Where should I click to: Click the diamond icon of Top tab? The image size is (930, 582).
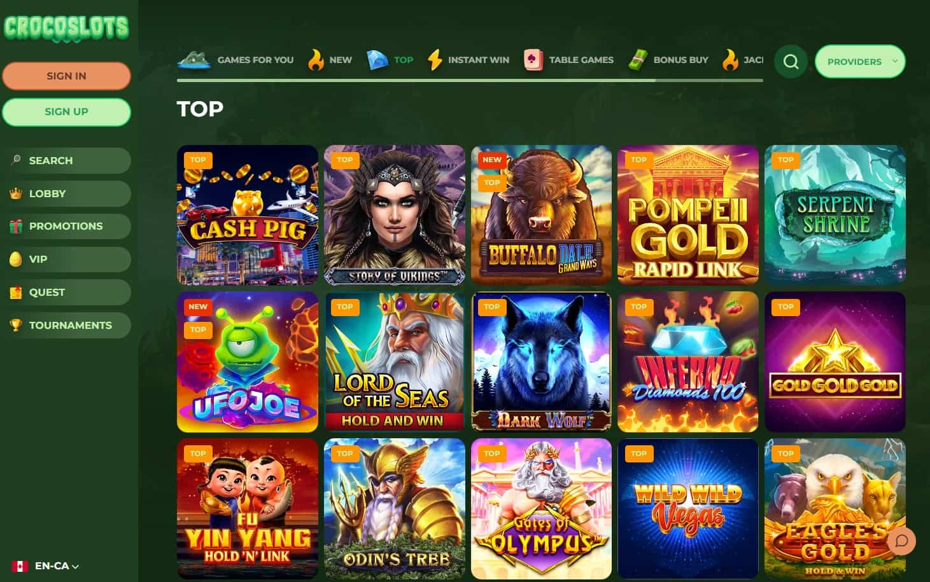pos(377,60)
